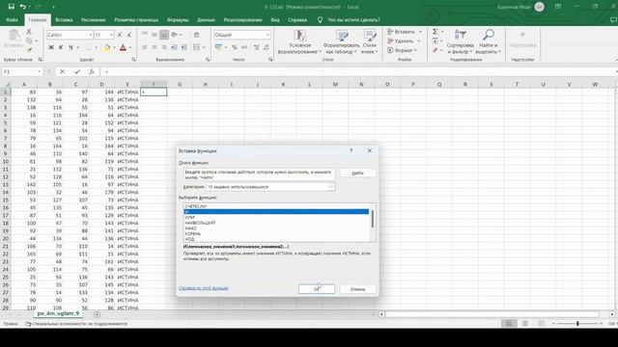Click the Copy icon in the clipboard group

[x=30, y=40]
